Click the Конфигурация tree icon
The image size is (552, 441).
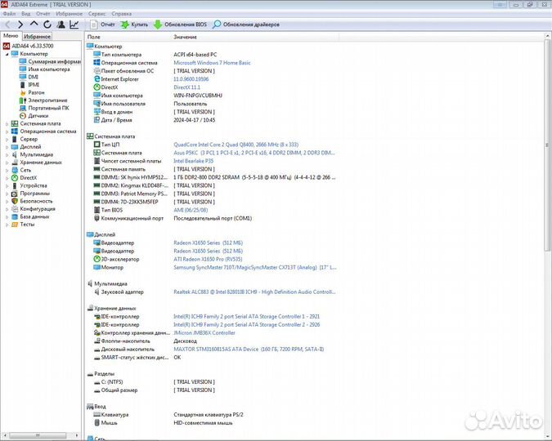coord(15,209)
